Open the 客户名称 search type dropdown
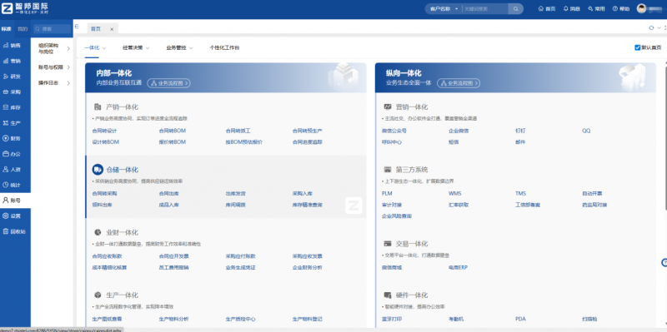This screenshot has height=332, width=667. (444, 8)
